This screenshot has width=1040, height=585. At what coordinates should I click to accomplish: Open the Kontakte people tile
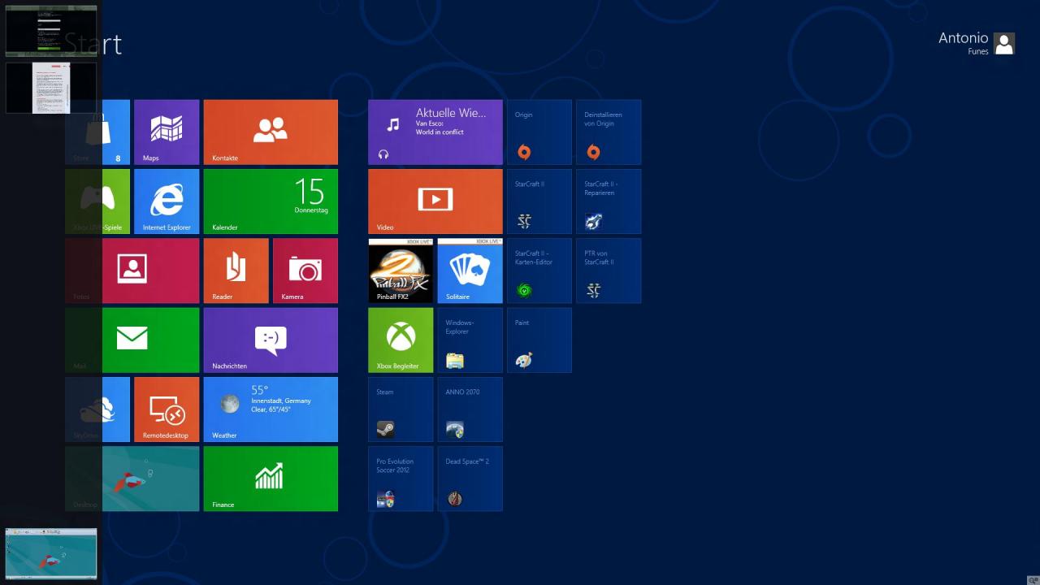pyautogui.click(x=271, y=132)
